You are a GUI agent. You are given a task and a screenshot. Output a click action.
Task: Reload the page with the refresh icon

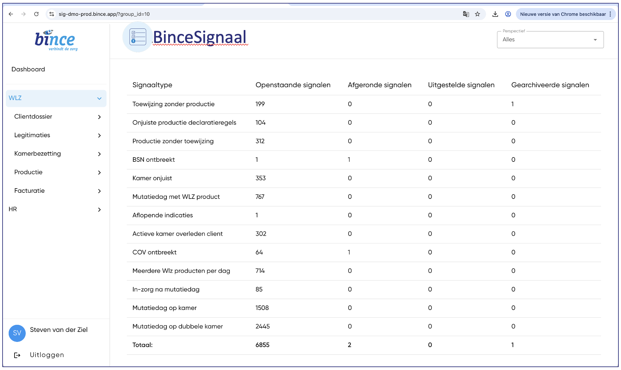tap(36, 14)
